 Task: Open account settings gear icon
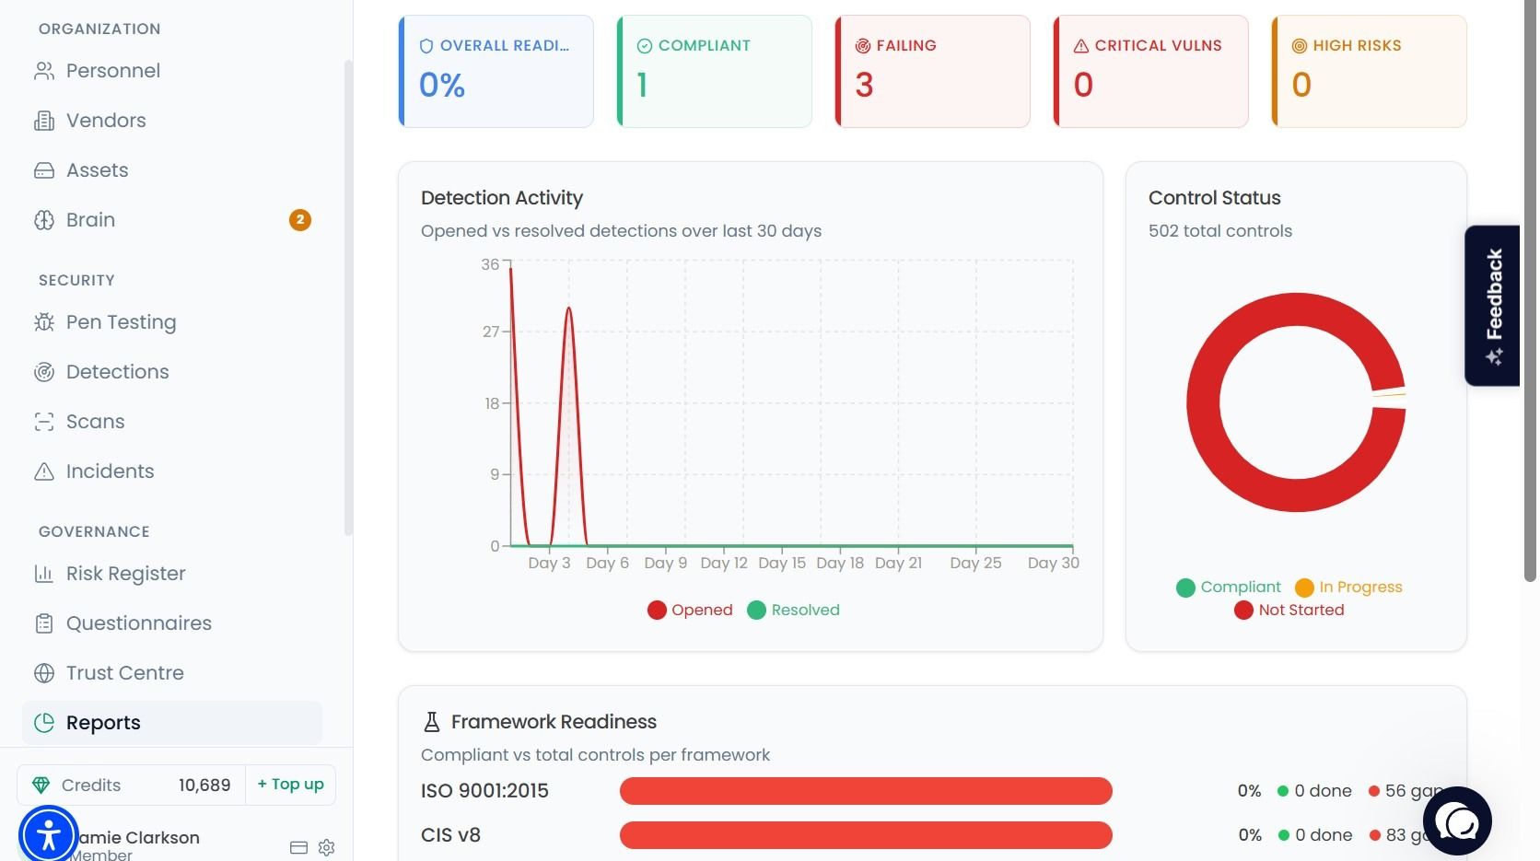[326, 847]
